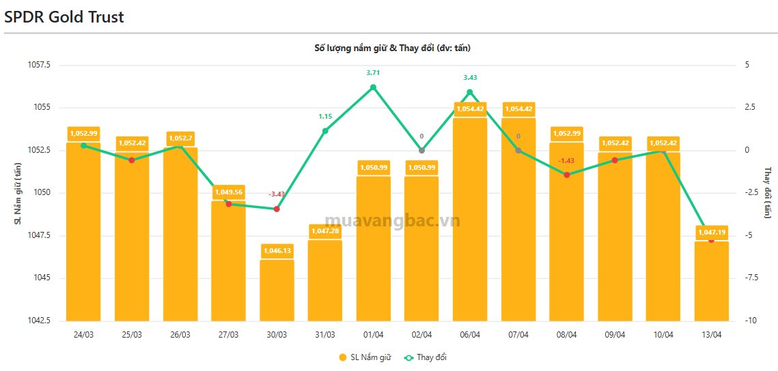Click the 3.71 peak point on 01/04
Screen dimensions: 778x371
coord(373,87)
